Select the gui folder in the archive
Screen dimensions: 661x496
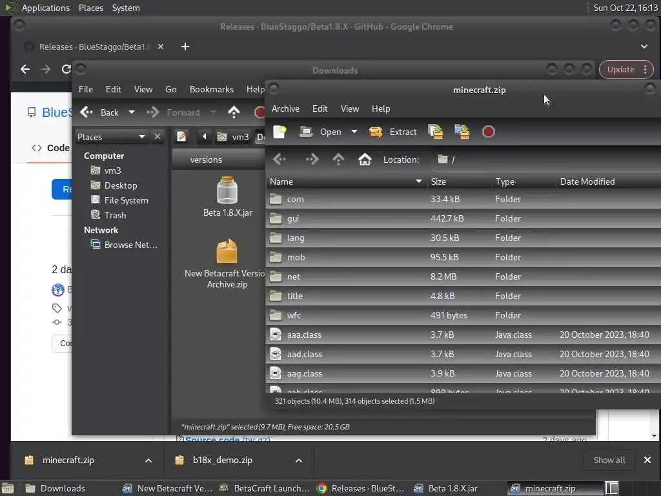pos(463,218)
